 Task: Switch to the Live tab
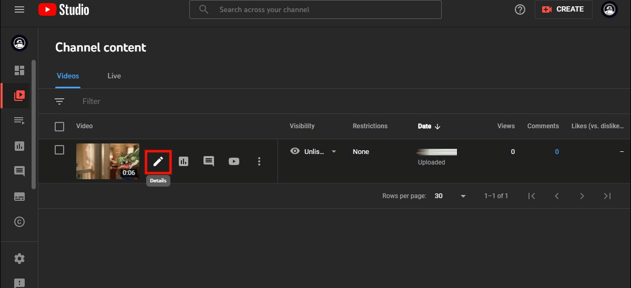tap(114, 76)
